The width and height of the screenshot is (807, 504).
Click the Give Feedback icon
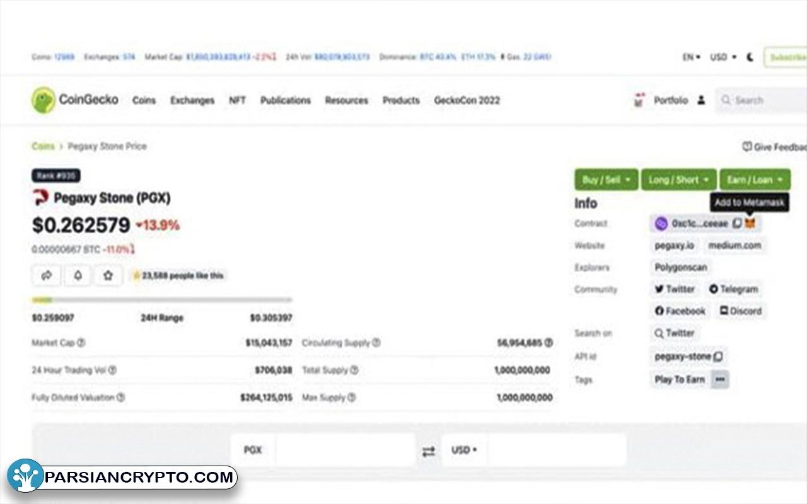(x=746, y=147)
